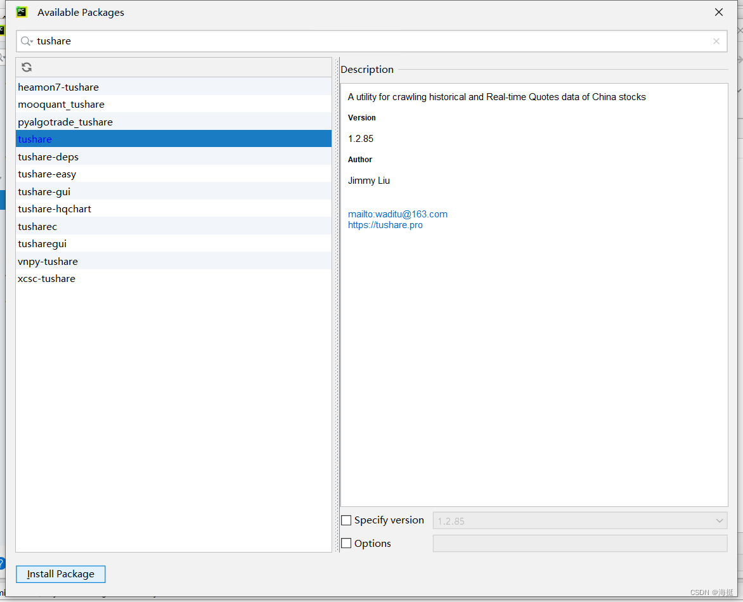
Task: Click the author name Jimmy Liu
Action: coord(369,181)
